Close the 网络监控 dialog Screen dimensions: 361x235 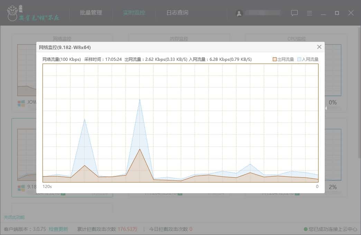pos(319,47)
